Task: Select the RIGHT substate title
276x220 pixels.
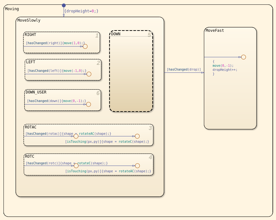Action: (30, 35)
